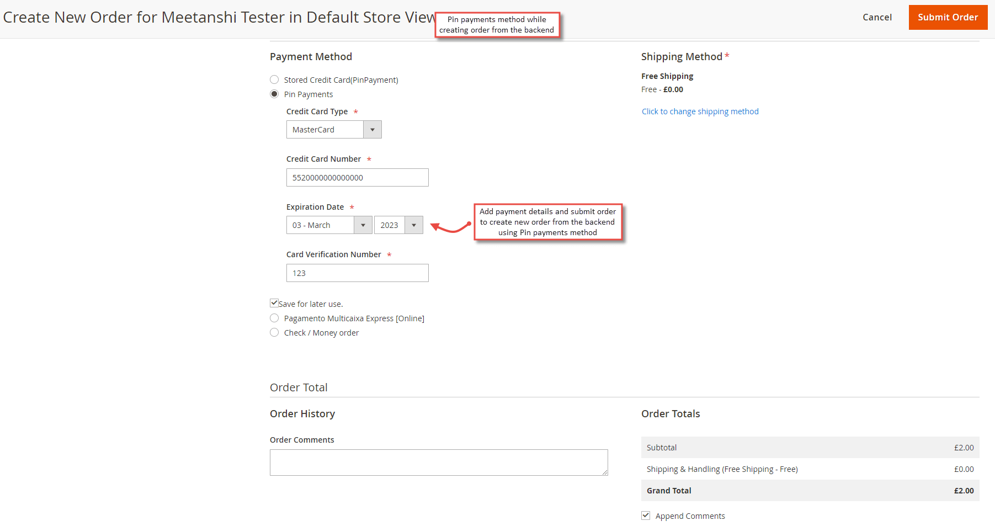The image size is (995, 526).
Task: Click the Credit Card Number field
Action: (357, 178)
